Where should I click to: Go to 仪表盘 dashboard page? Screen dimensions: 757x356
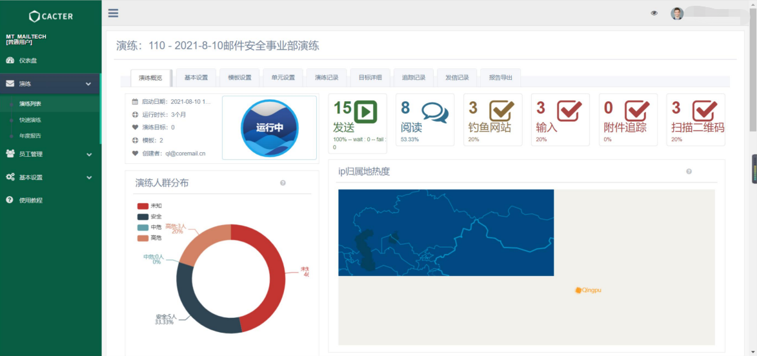click(x=28, y=61)
